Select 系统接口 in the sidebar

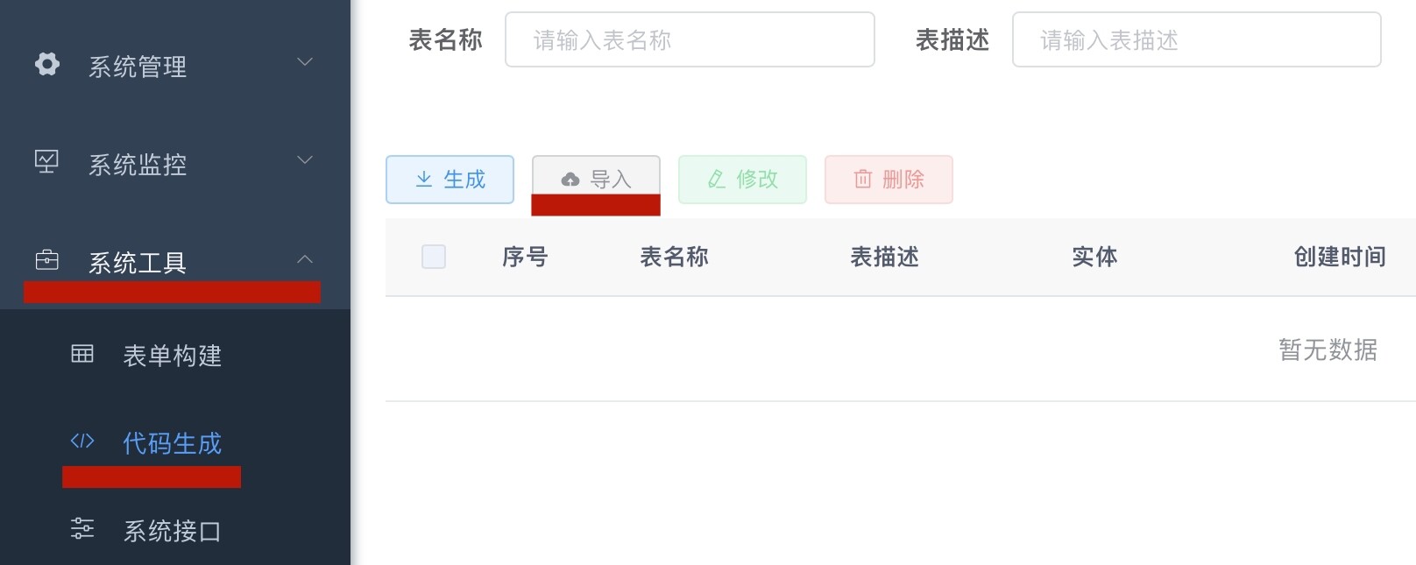pos(172,529)
